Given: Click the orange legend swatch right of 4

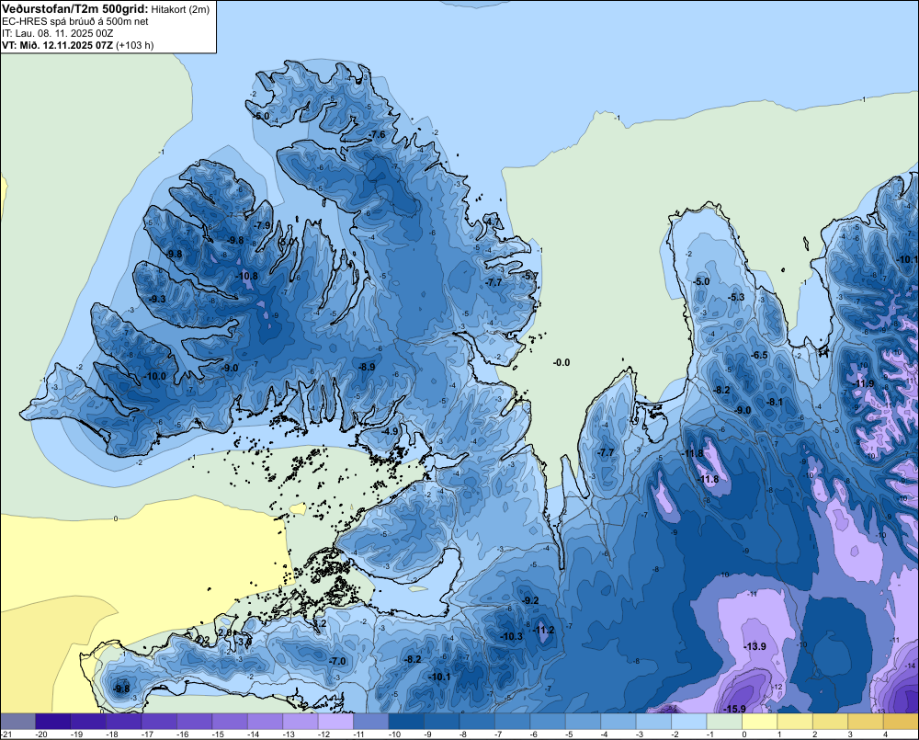Looking at the screenshot, I should click(x=902, y=722).
